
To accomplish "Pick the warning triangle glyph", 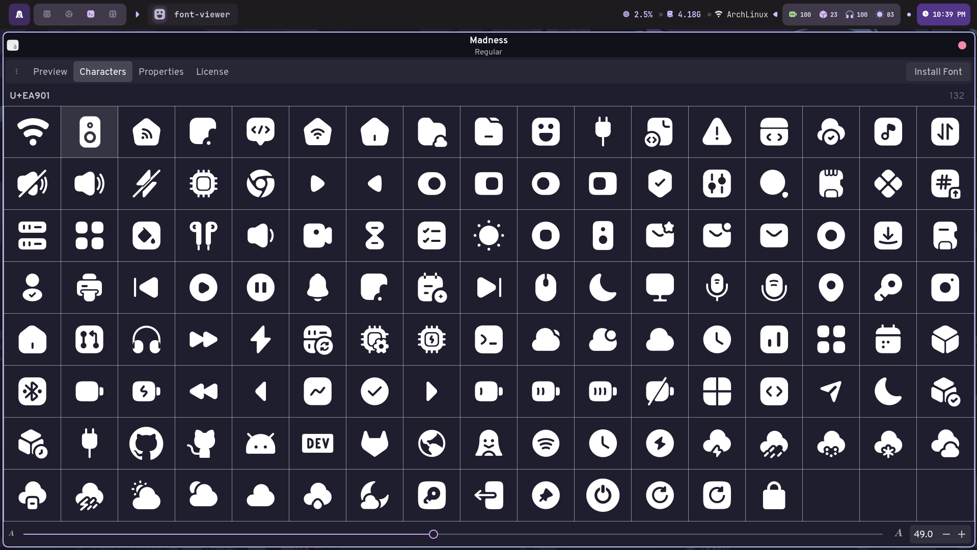I will coord(717,132).
